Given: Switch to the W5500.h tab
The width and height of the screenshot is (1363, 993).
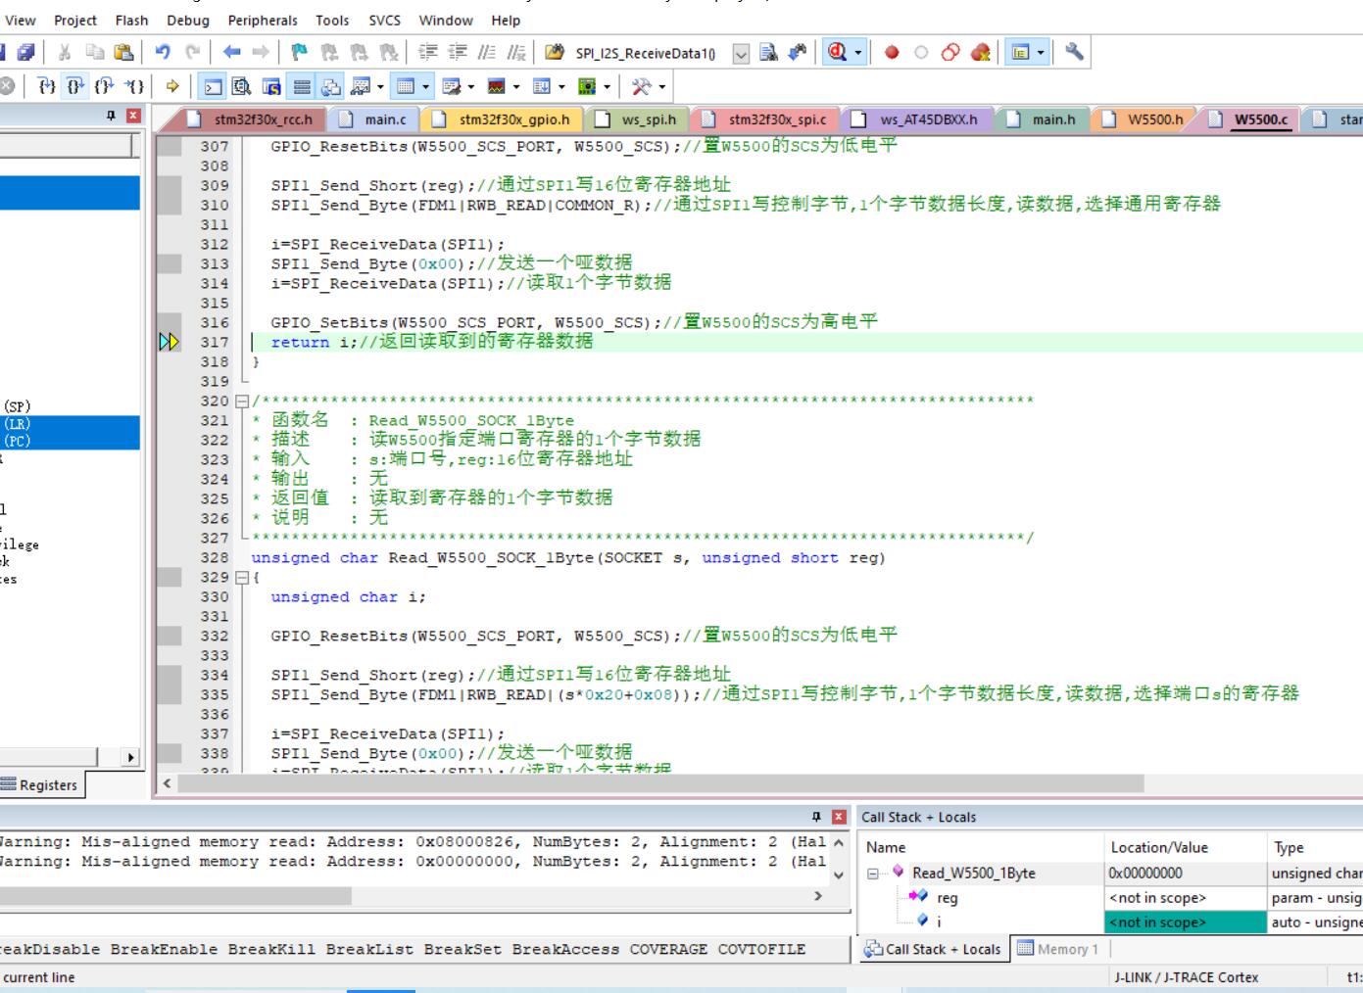Looking at the screenshot, I should pos(1144,119).
